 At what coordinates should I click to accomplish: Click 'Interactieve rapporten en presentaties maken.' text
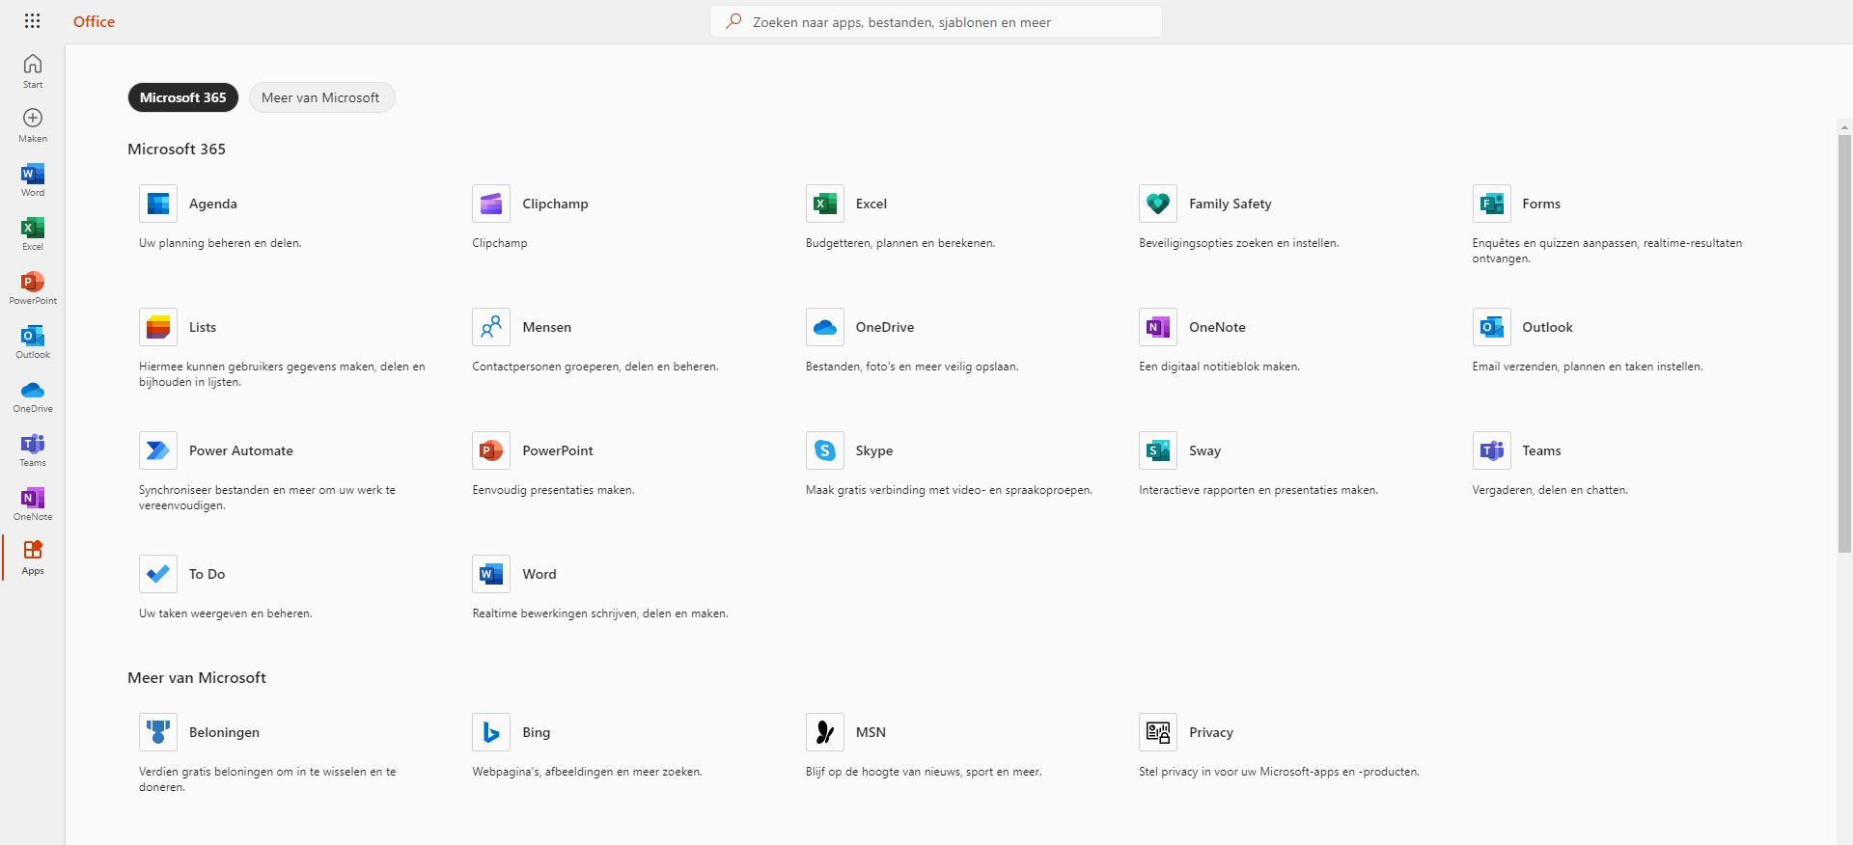[x=1258, y=490]
